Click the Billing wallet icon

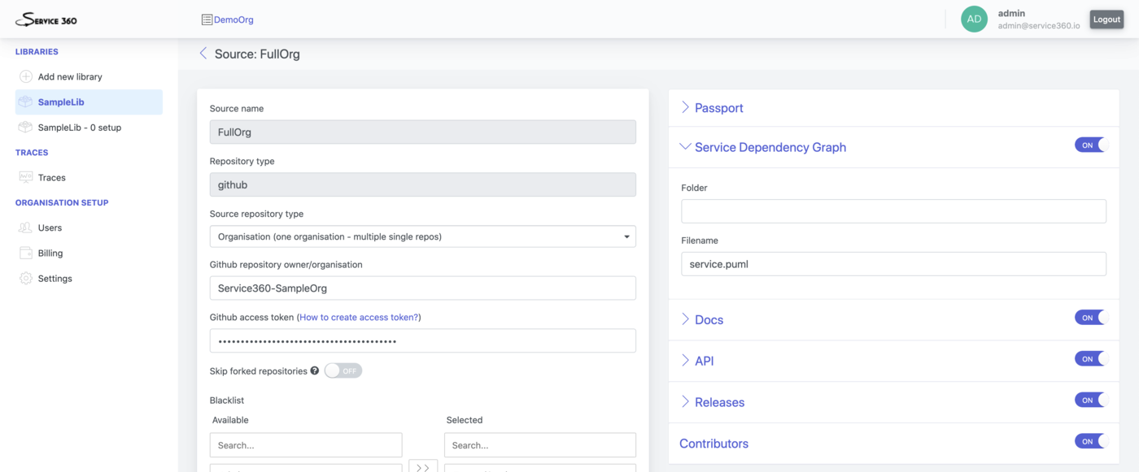[25, 253]
